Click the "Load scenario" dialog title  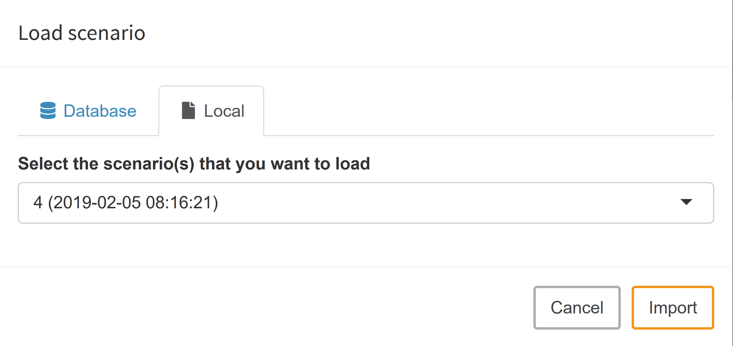82,33
